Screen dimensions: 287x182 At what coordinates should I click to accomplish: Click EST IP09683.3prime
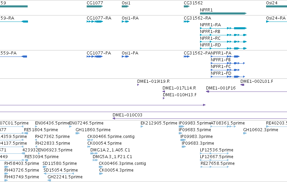pos(184,147)
